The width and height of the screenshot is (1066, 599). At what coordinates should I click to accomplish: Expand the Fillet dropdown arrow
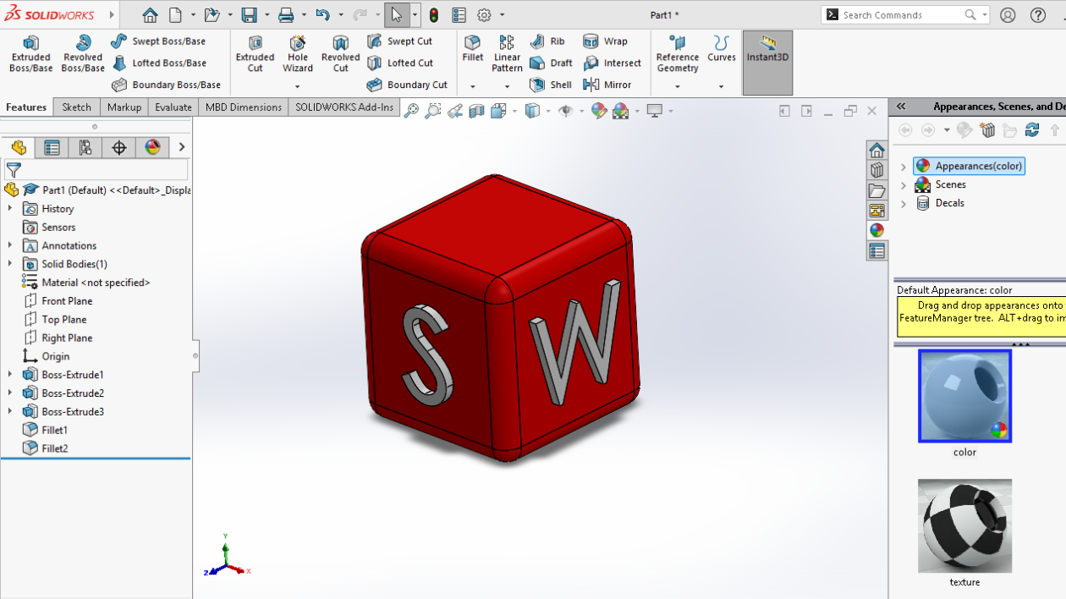click(x=473, y=86)
